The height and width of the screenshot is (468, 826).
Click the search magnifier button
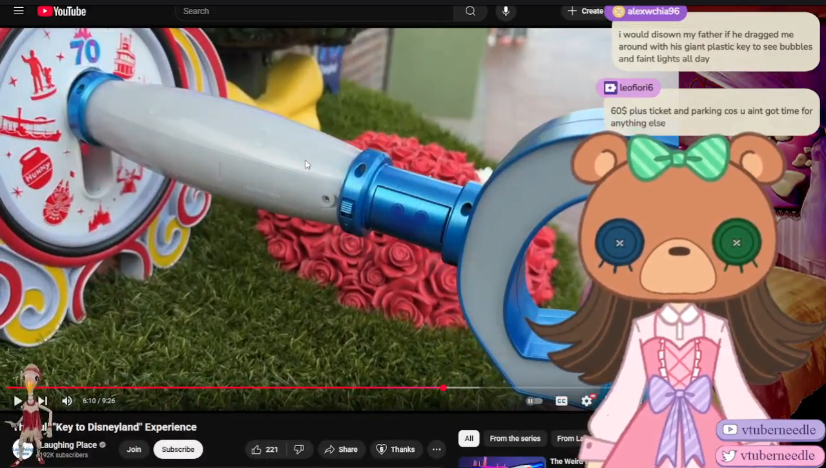pos(470,11)
